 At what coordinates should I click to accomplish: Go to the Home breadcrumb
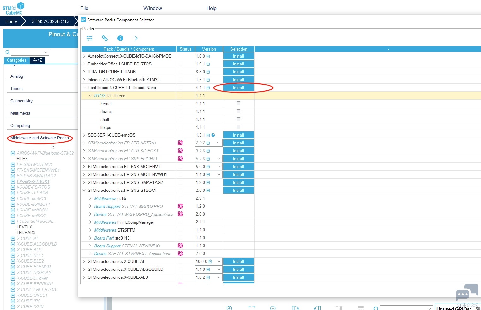point(11,21)
